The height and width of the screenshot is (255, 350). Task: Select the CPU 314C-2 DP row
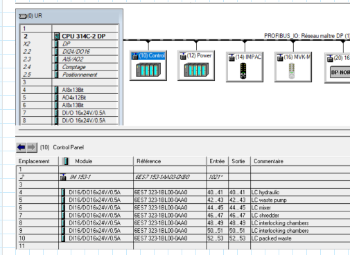click(x=69, y=36)
